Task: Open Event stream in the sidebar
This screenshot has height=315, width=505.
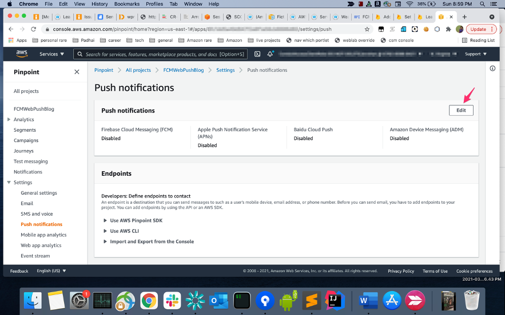Action: tap(35, 256)
